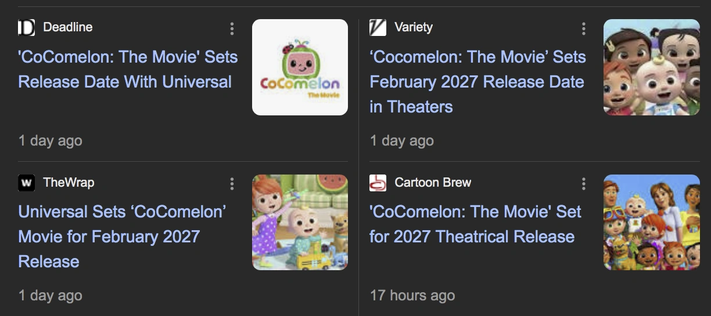The height and width of the screenshot is (316, 711).
Task: Click TheWrap article playroom thumbnail
Action: 300,222
